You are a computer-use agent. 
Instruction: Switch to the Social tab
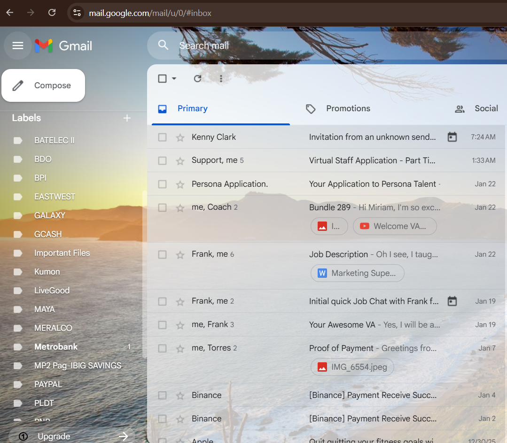(476, 108)
